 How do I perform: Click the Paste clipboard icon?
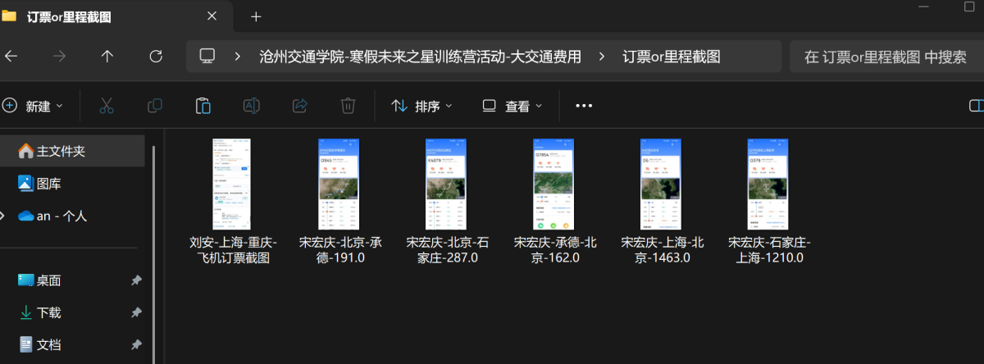tap(203, 106)
